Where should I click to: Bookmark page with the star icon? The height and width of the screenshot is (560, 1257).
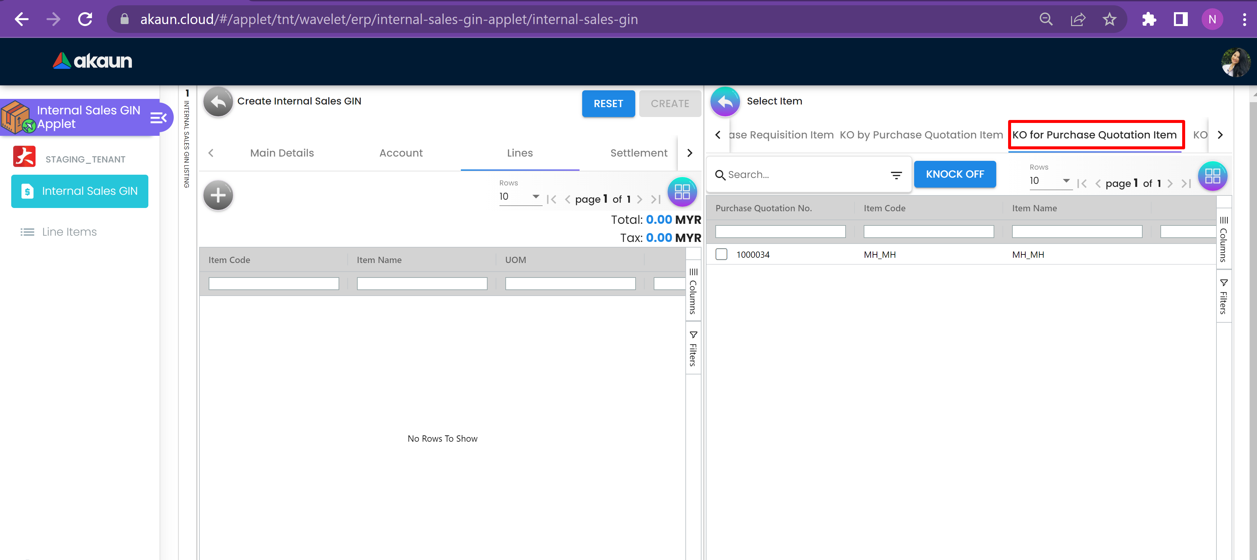(x=1109, y=19)
